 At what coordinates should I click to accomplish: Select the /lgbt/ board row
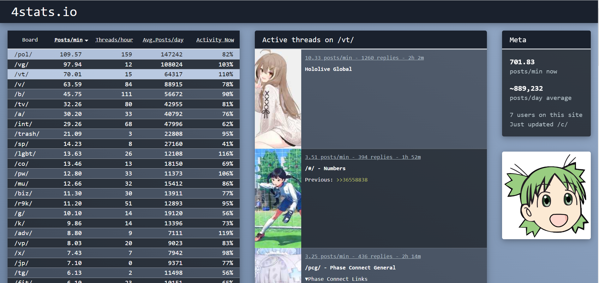pos(123,153)
